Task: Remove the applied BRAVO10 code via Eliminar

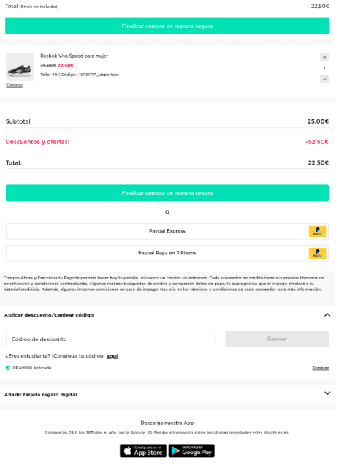Action: click(x=321, y=368)
